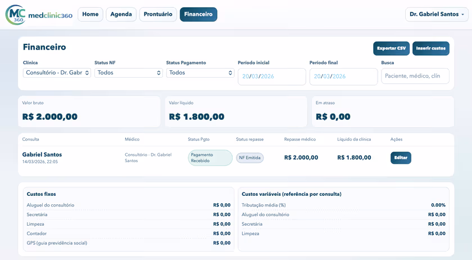This screenshot has width=472, height=260.
Task: Click the Status Pgto column header
Action: (x=199, y=140)
